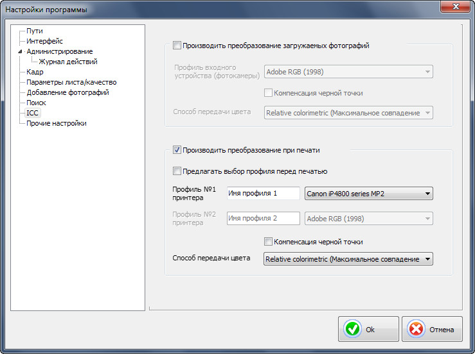Open Журнал действий settings page

pyautogui.click(x=68, y=62)
